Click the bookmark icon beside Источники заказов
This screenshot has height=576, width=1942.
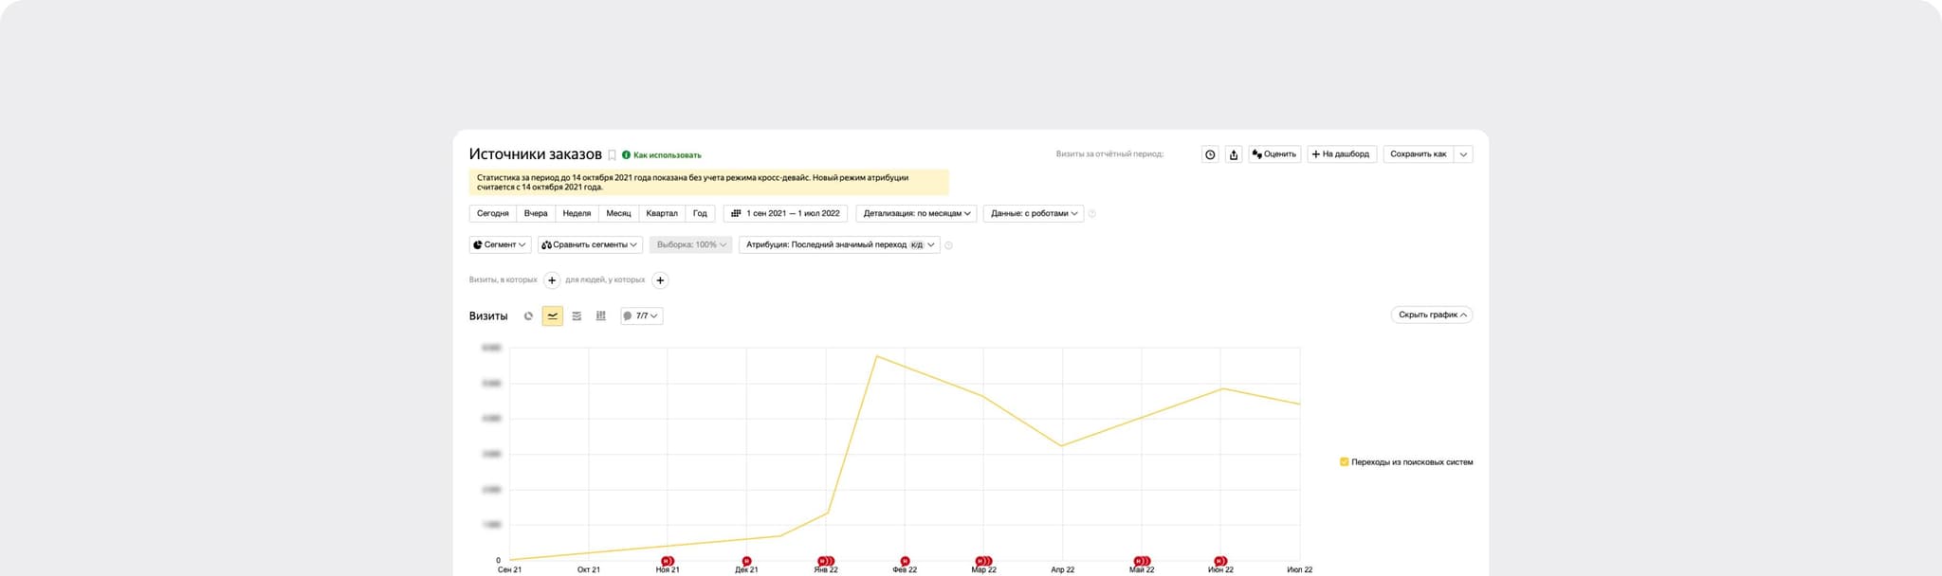coord(612,155)
